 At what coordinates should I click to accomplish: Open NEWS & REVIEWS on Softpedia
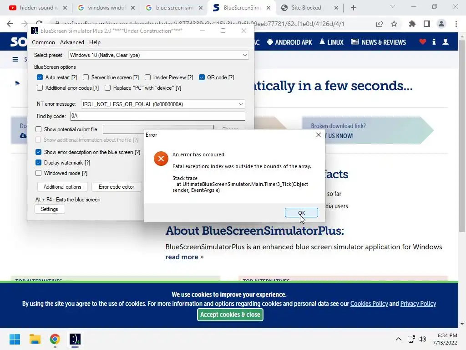[x=378, y=42]
